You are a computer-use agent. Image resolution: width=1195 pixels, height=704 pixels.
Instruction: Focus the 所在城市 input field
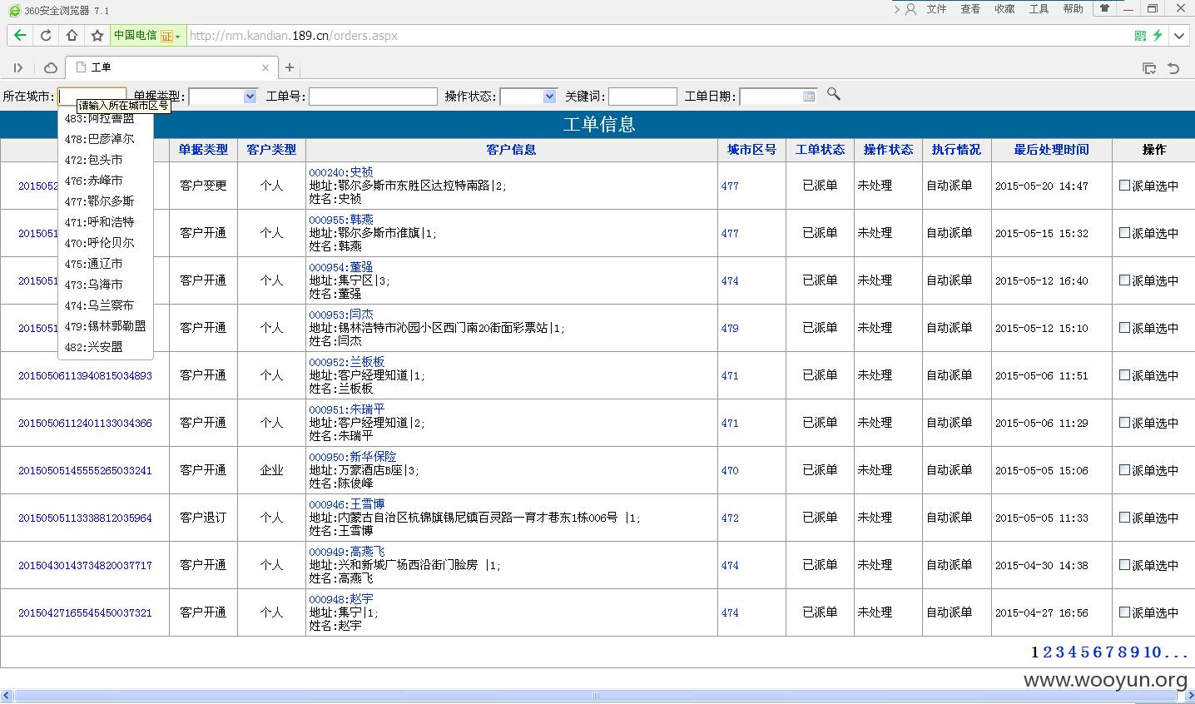pyautogui.click(x=92, y=97)
